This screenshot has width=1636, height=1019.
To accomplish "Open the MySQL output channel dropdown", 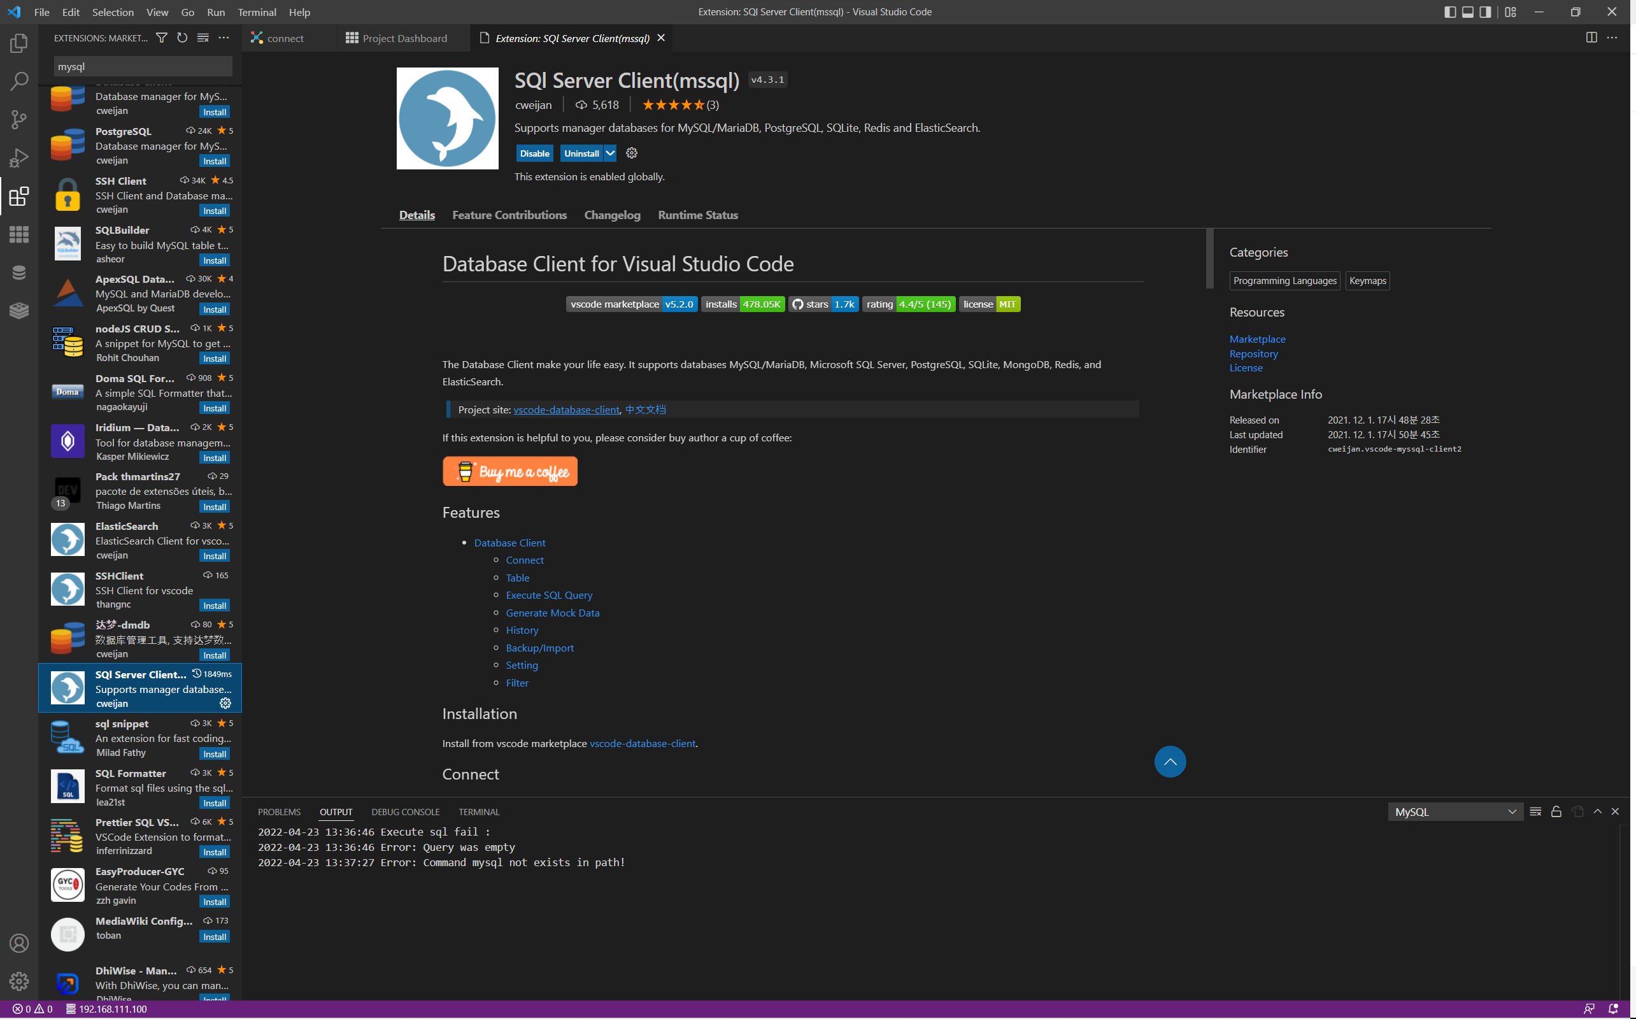I will click(x=1455, y=812).
